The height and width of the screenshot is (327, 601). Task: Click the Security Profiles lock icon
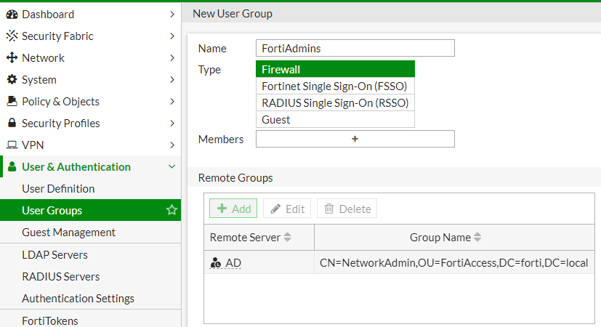pyautogui.click(x=12, y=123)
